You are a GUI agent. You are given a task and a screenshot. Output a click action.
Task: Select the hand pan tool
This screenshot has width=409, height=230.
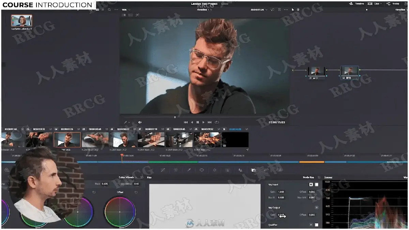[x=298, y=10]
